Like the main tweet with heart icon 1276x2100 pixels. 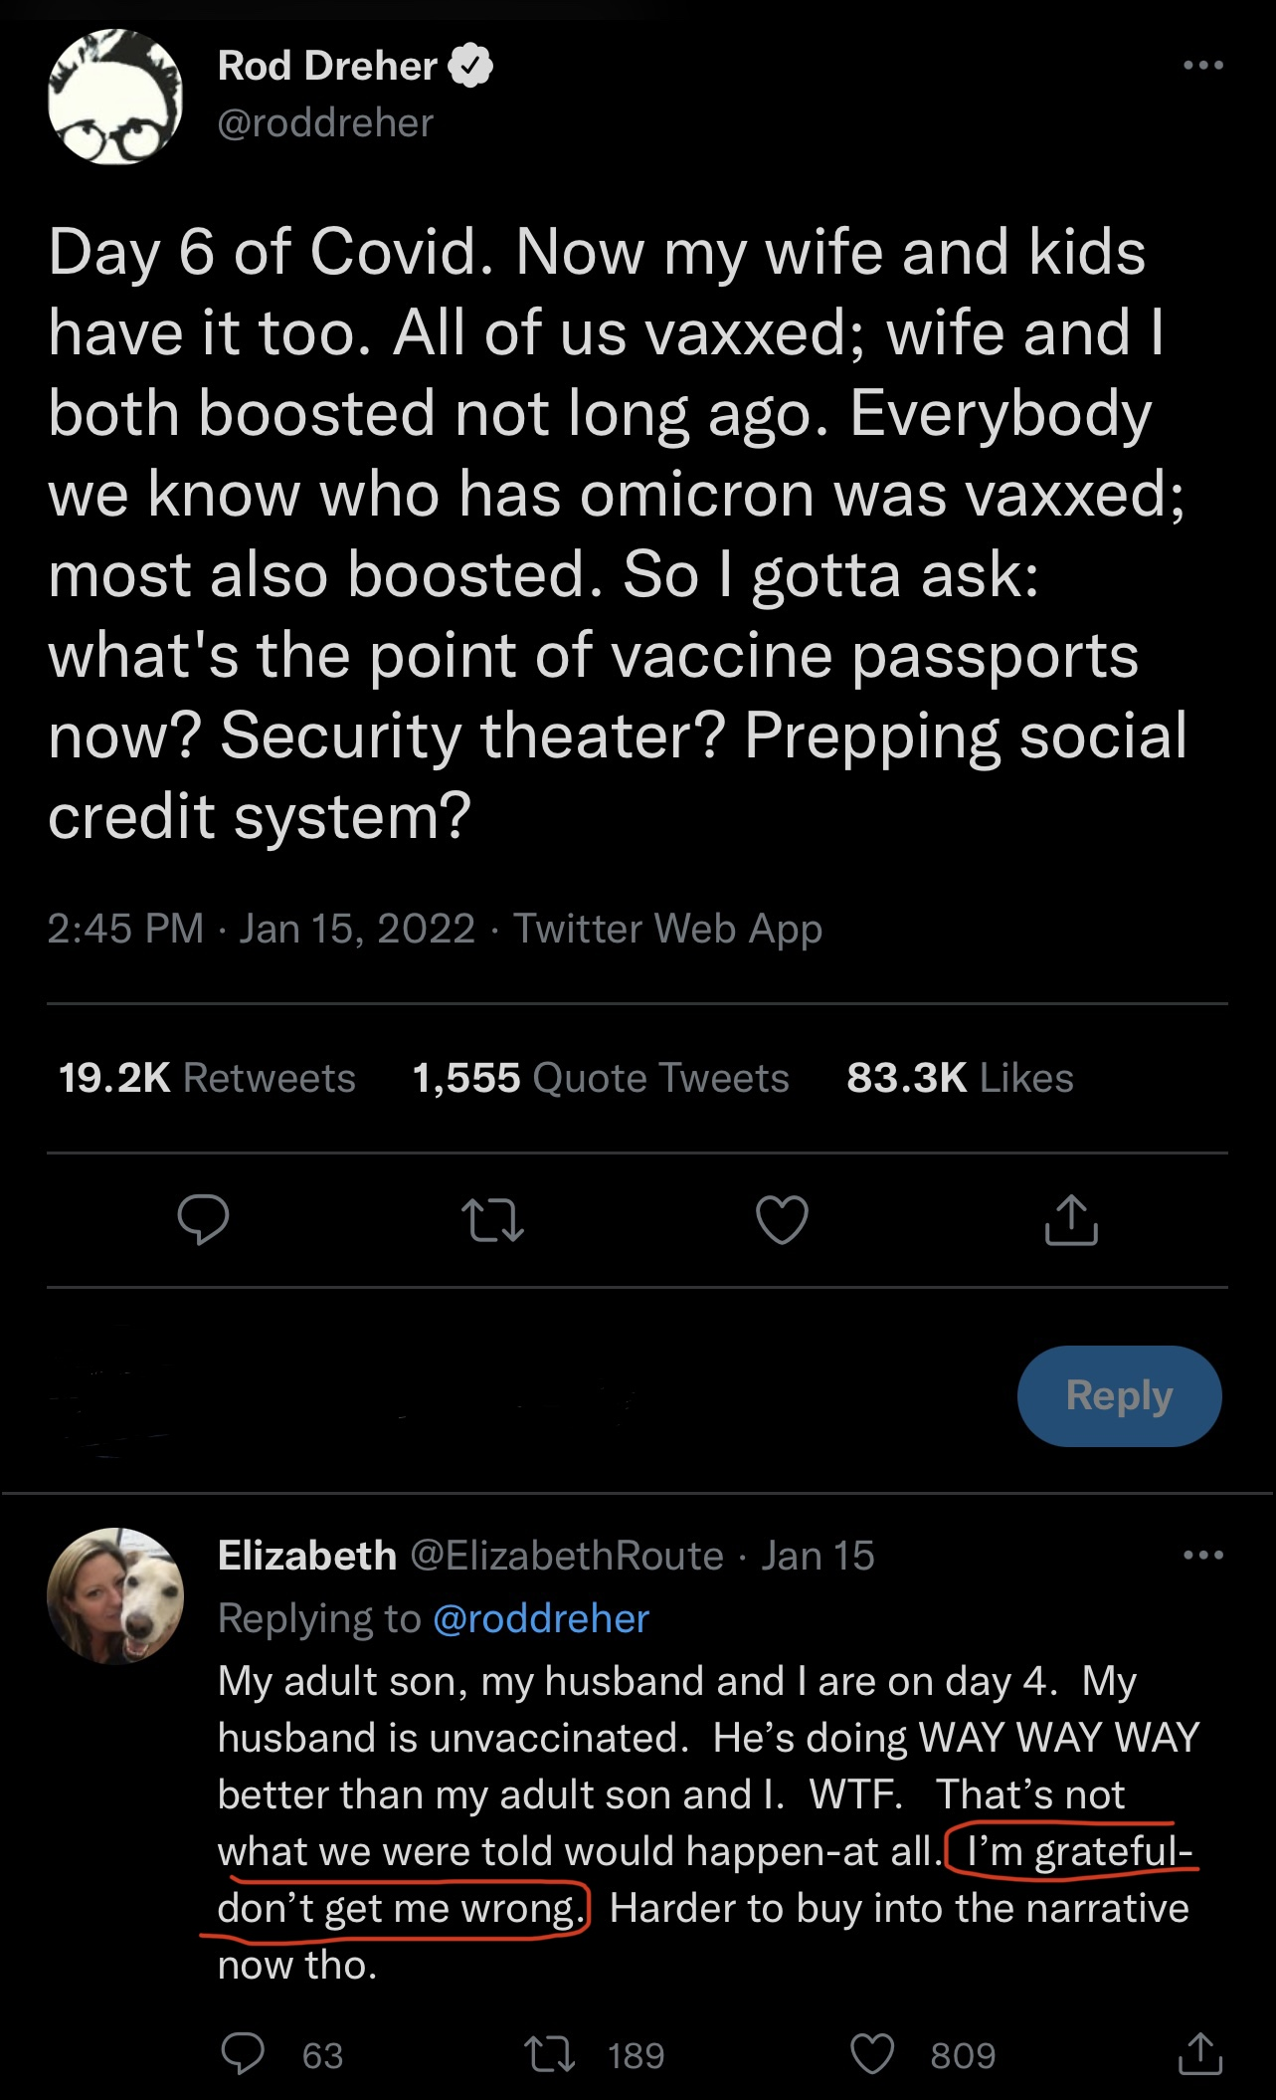point(782,1220)
